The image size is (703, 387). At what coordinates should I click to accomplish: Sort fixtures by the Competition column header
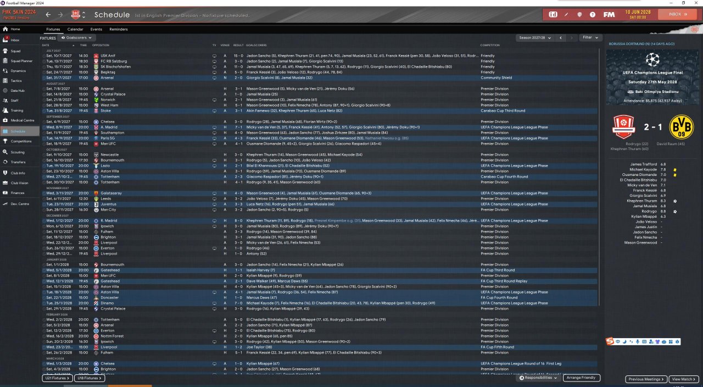(x=490, y=45)
